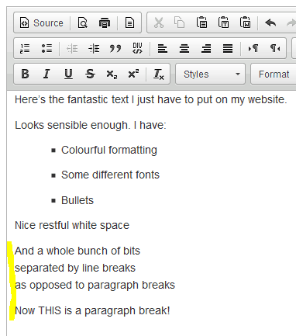Screen dimensions: 296x336
Task: Open the Source view button
Action: click(x=42, y=23)
